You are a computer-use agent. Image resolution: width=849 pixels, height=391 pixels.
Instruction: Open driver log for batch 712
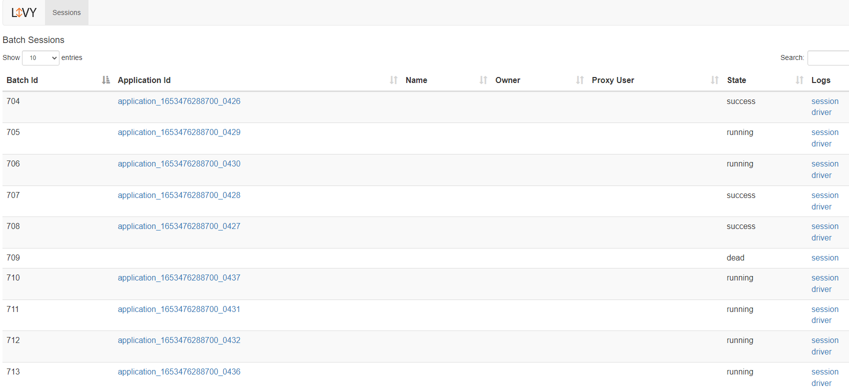(821, 351)
